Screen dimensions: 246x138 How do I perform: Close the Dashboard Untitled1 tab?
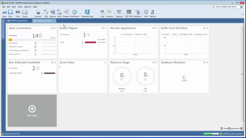54,21
